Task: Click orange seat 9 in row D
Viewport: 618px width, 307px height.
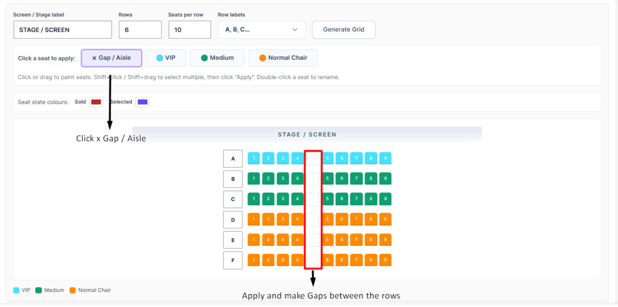Action: pos(385,219)
